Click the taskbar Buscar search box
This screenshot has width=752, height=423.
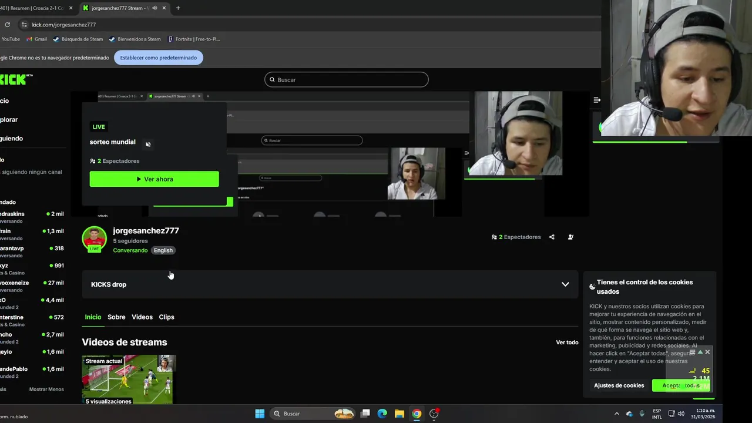pyautogui.click(x=314, y=414)
